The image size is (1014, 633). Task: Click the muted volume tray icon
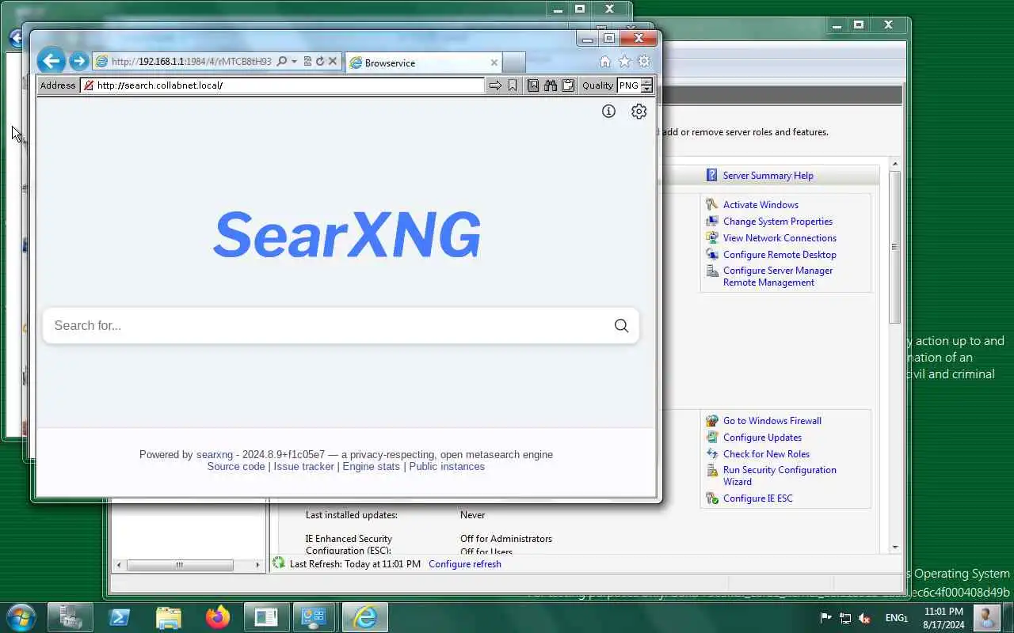coord(865,618)
